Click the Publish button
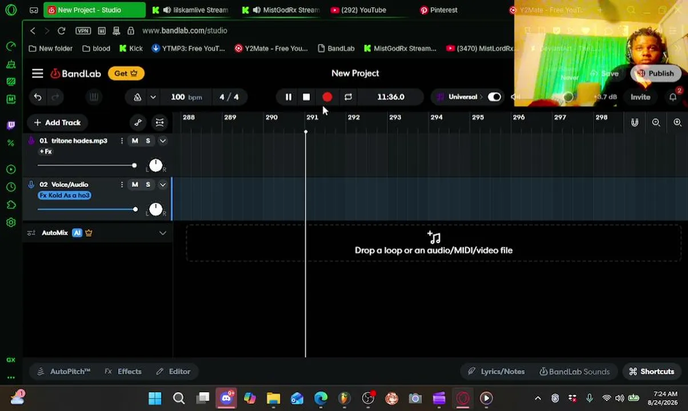The image size is (688, 411). tap(655, 73)
